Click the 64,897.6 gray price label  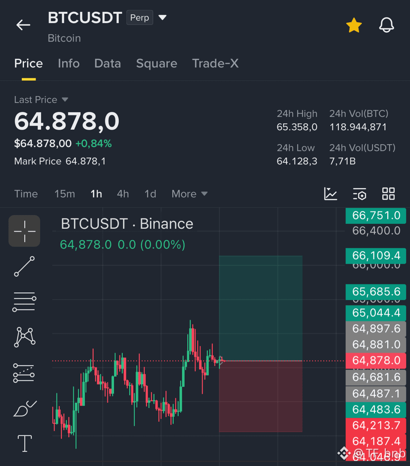pos(376,329)
